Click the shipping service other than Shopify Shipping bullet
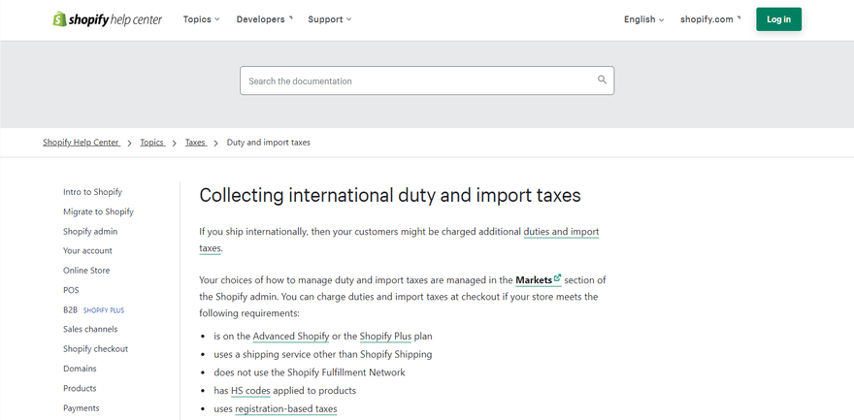Viewport: 854px width, 420px height. click(323, 355)
